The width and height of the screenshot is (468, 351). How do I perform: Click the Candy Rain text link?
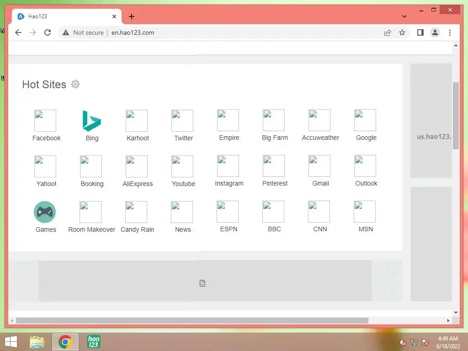pyautogui.click(x=137, y=229)
